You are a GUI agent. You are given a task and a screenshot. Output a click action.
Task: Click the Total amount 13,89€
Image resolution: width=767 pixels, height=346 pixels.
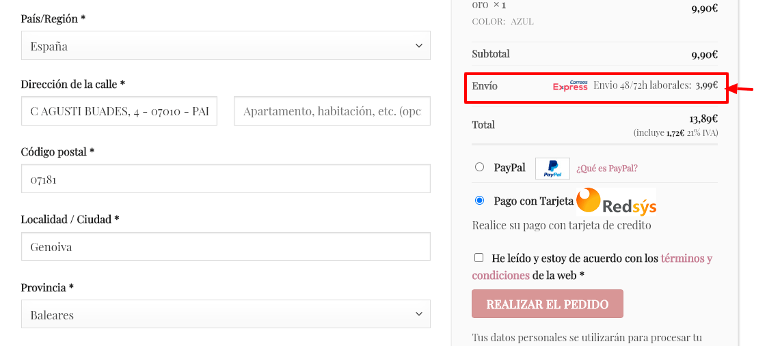(703, 119)
